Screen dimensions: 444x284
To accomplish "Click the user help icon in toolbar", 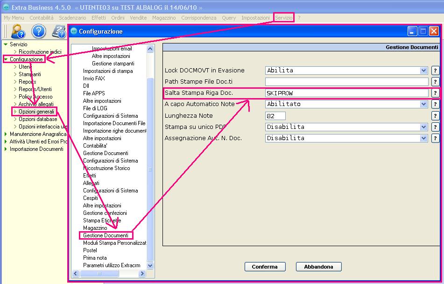I will pos(18,31).
